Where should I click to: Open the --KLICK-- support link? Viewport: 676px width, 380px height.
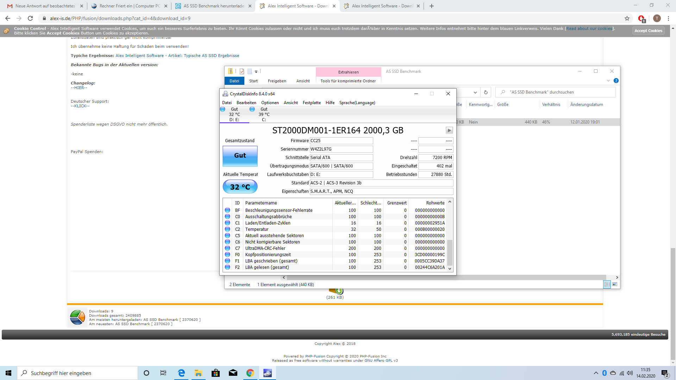coord(80,106)
